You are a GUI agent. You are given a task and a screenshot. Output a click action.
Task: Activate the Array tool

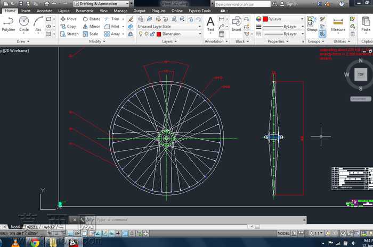point(112,34)
